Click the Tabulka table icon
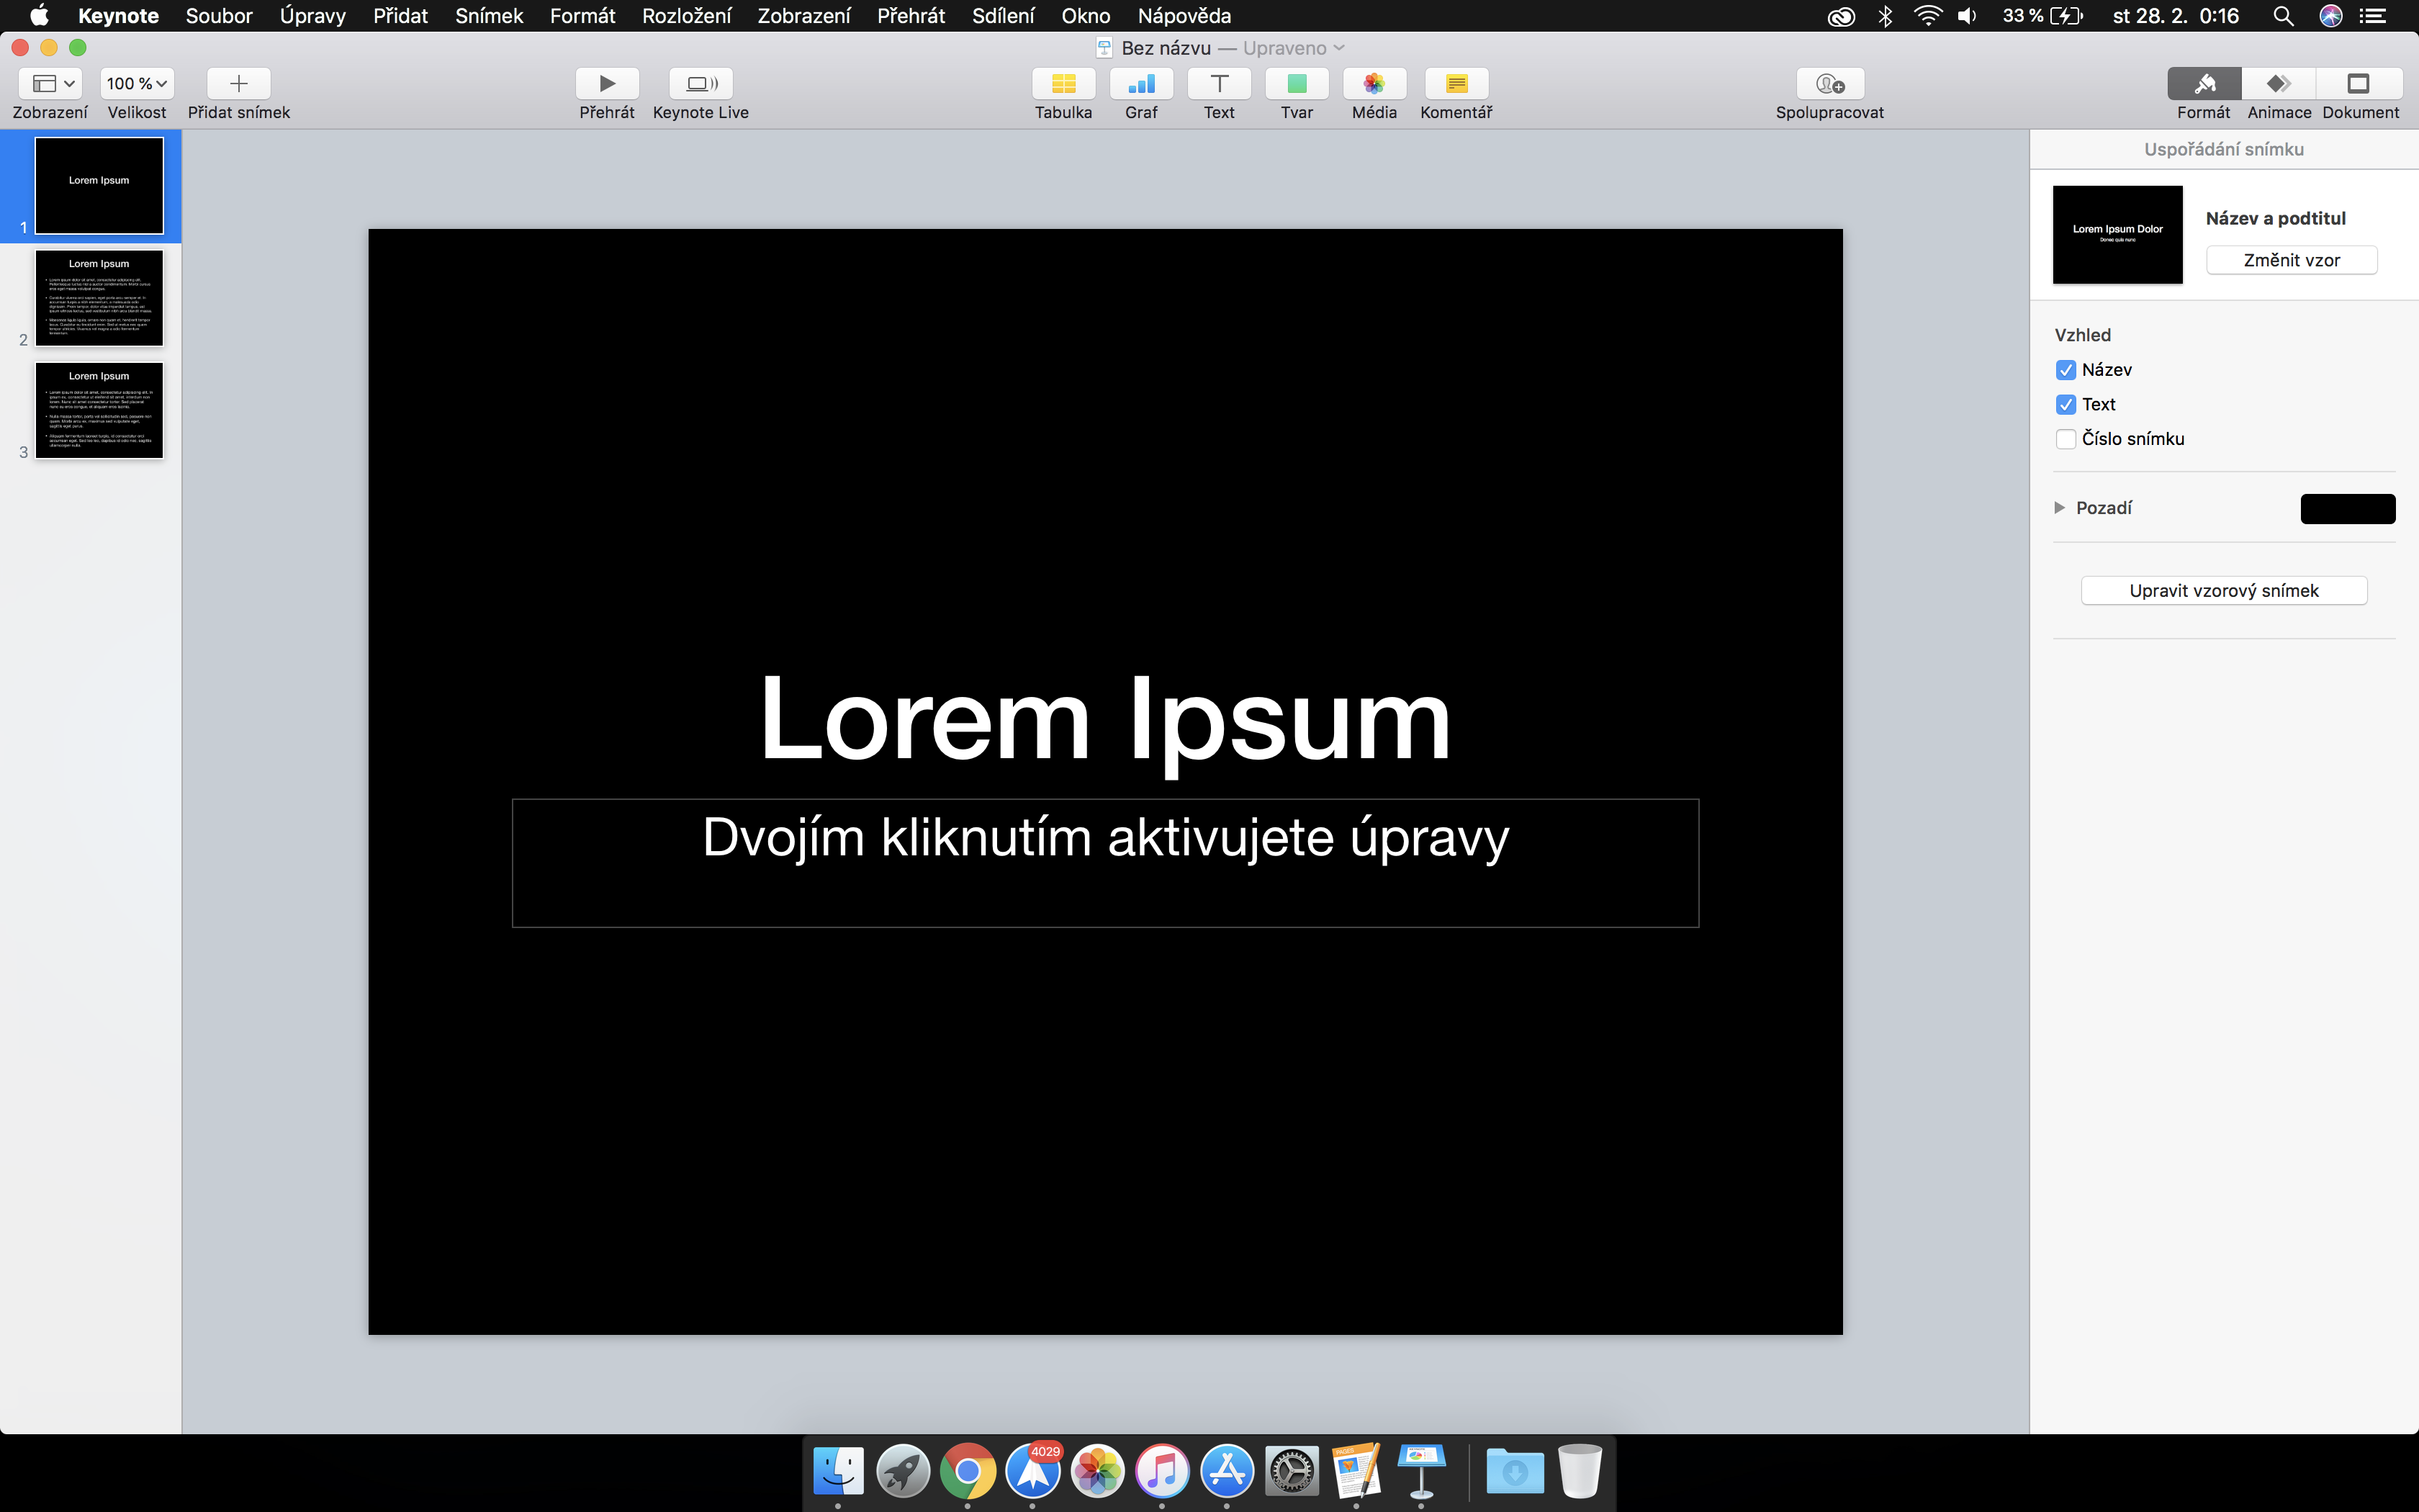Image resolution: width=2419 pixels, height=1512 pixels. [1063, 84]
